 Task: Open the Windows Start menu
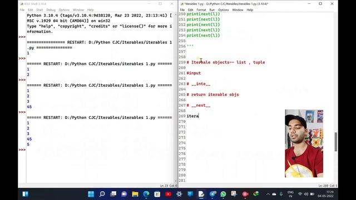pos(91,194)
